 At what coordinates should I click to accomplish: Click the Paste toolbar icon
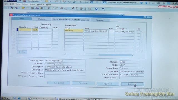57,8
